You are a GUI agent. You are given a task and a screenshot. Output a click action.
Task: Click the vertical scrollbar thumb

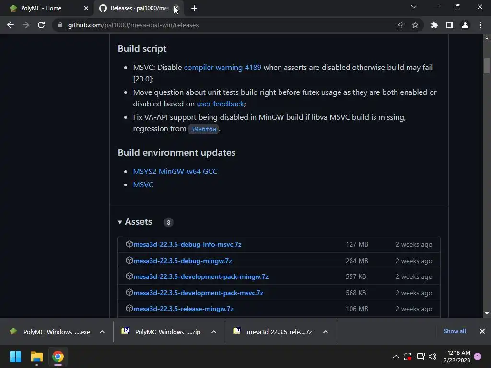click(487, 65)
